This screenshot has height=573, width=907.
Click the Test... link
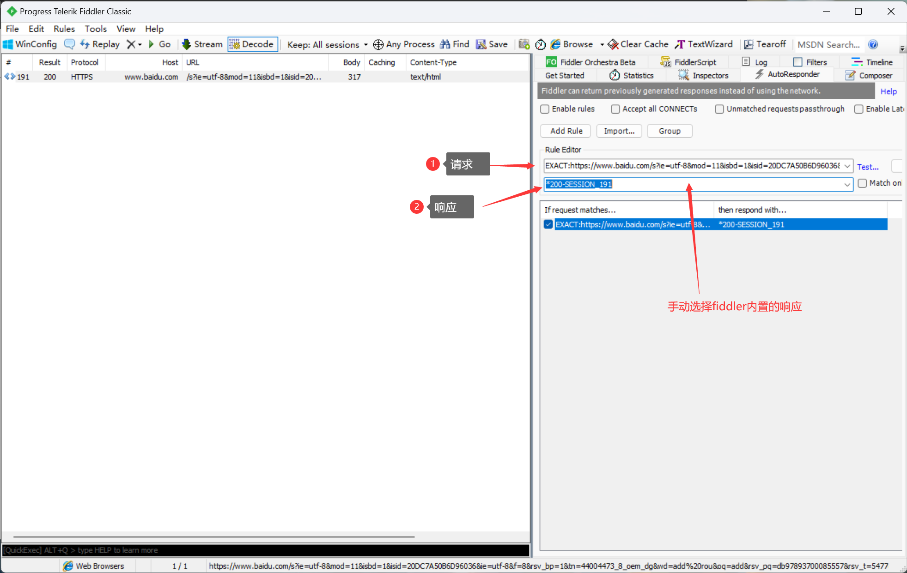pos(867,167)
